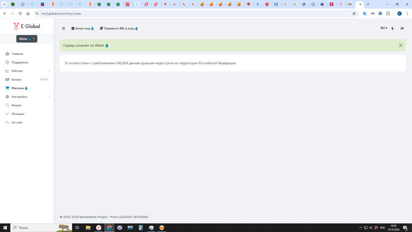Select the Магазин shop menu item
This screenshot has height=232, width=412.
[19, 88]
